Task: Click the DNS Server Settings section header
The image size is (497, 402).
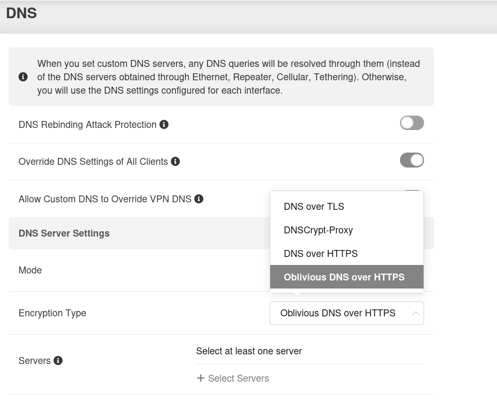Action: (x=64, y=233)
